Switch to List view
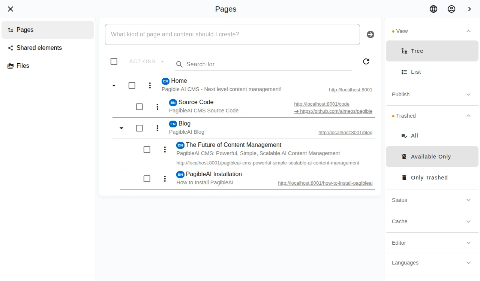The width and height of the screenshot is (480, 281). coord(416,72)
